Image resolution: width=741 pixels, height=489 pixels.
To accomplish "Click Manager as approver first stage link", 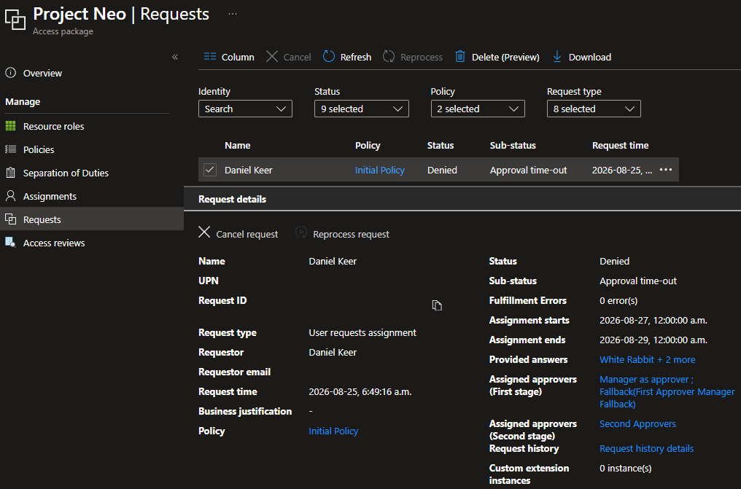I will click(x=646, y=380).
